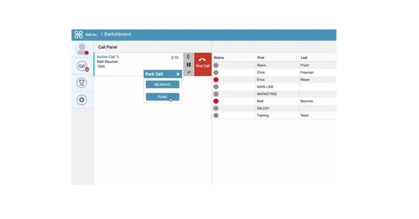Select Alexis in the directory

261,65
